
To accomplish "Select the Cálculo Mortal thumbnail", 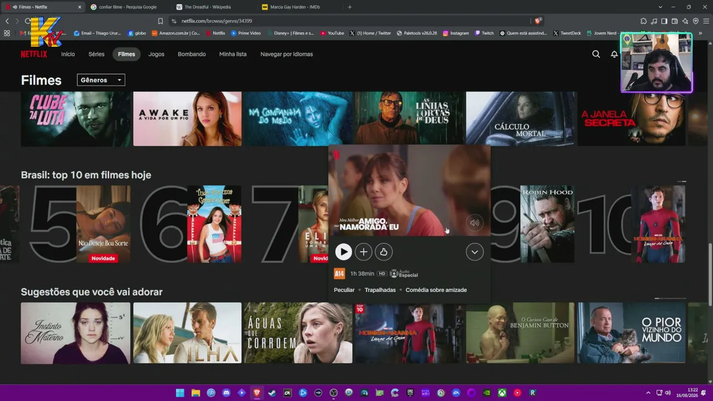I will [x=521, y=119].
